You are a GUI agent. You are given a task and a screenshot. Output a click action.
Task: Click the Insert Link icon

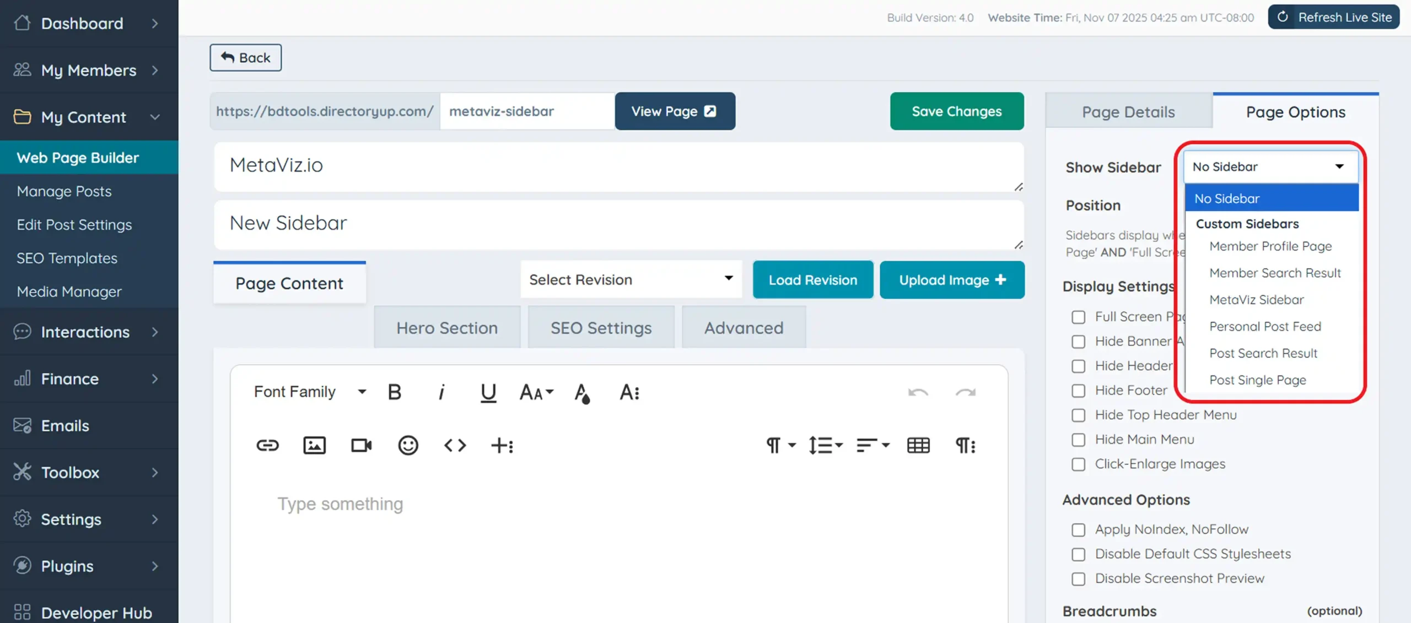coord(267,445)
